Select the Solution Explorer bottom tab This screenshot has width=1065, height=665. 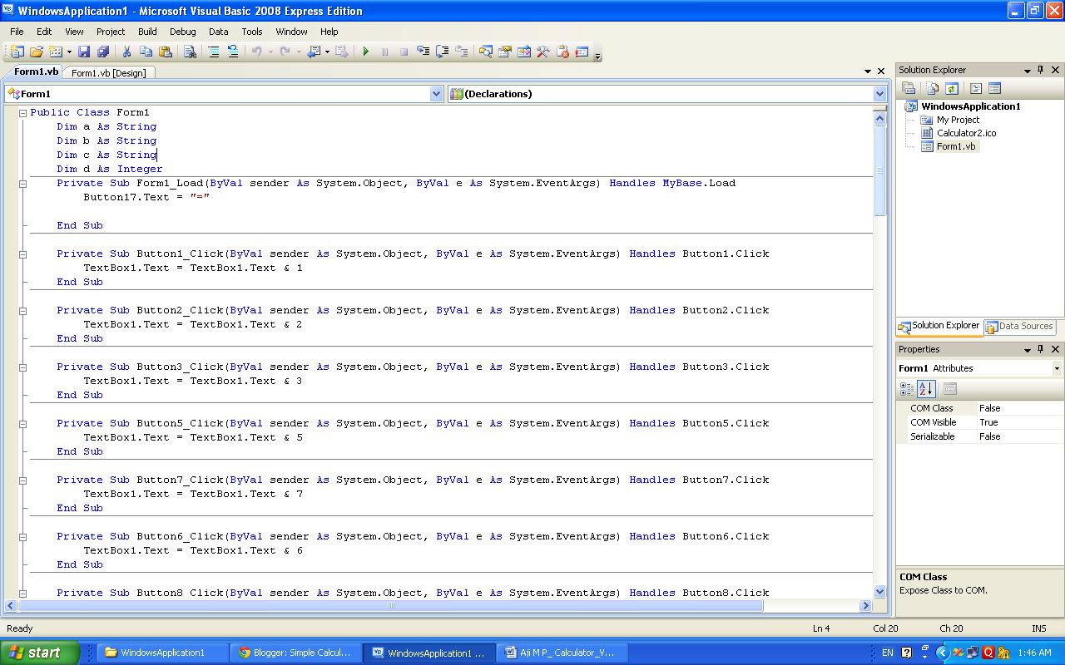pyautogui.click(x=939, y=327)
